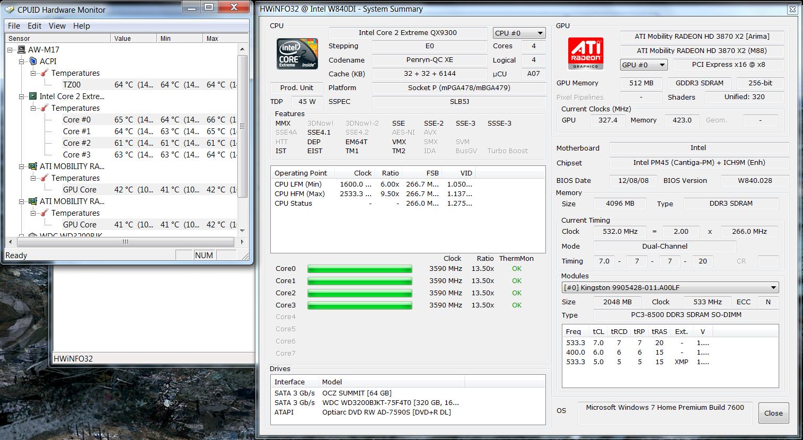Viewport: 803px width, 440px height.
Task: Click the Value column header
Action: (x=122, y=38)
